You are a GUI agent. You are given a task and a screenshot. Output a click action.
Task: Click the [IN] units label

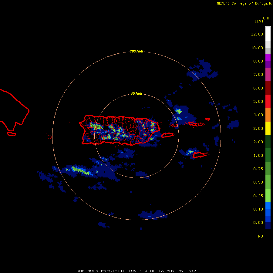[259, 21]
